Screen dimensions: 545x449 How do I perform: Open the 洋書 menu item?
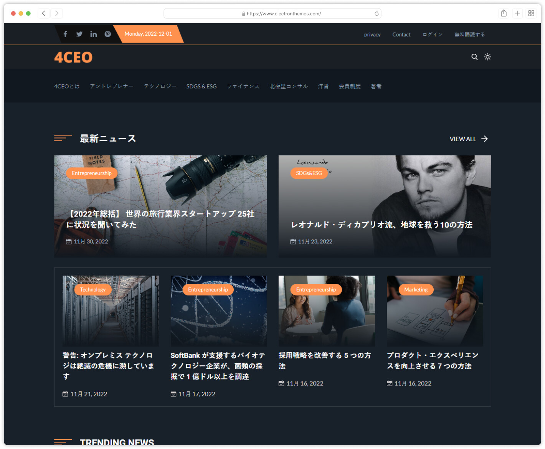(x=323, y=86)
